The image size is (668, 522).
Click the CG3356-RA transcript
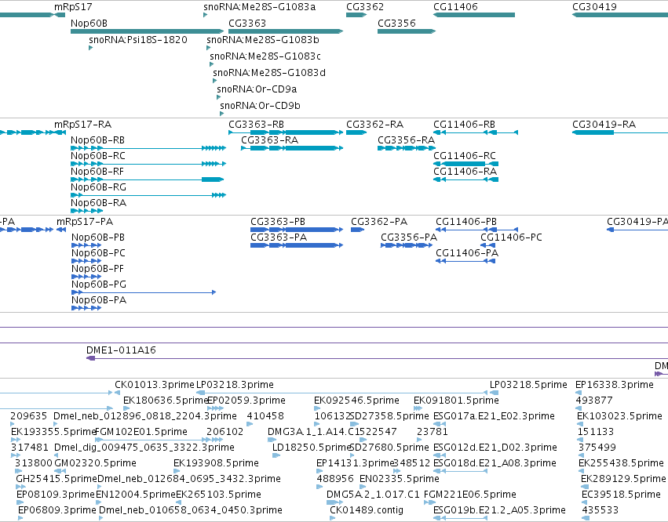407,148
